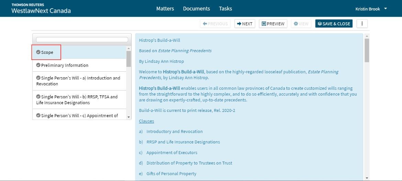
Task: Click 'Based on Estate Planning Precedents' line
Action: [x=175, y=51]
